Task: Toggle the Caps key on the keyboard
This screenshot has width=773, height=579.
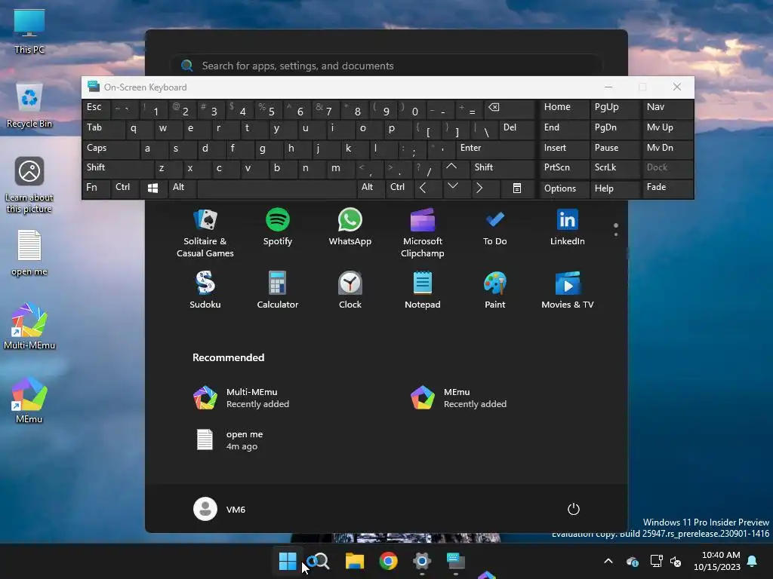Action: [x=111, y=149]
